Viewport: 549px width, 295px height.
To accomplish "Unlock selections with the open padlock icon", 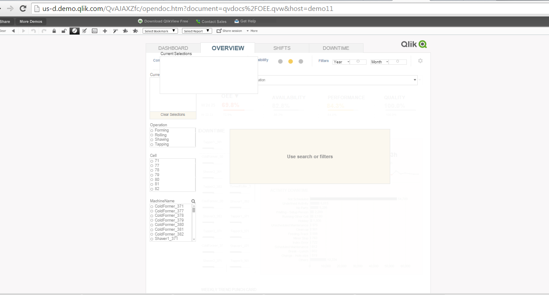I will click(x=64, y=31).
